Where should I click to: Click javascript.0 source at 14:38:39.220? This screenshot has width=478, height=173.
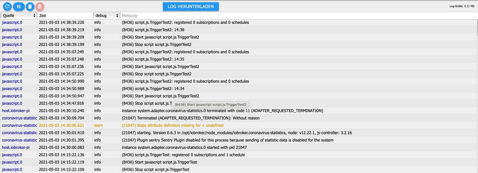click(12, 23)
